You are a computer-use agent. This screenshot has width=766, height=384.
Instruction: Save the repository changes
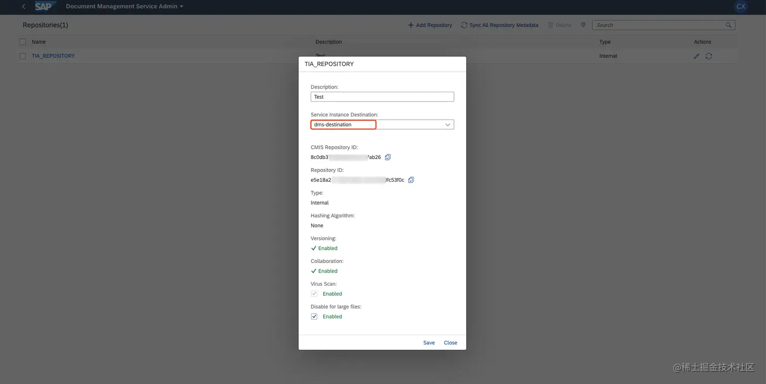429,342
